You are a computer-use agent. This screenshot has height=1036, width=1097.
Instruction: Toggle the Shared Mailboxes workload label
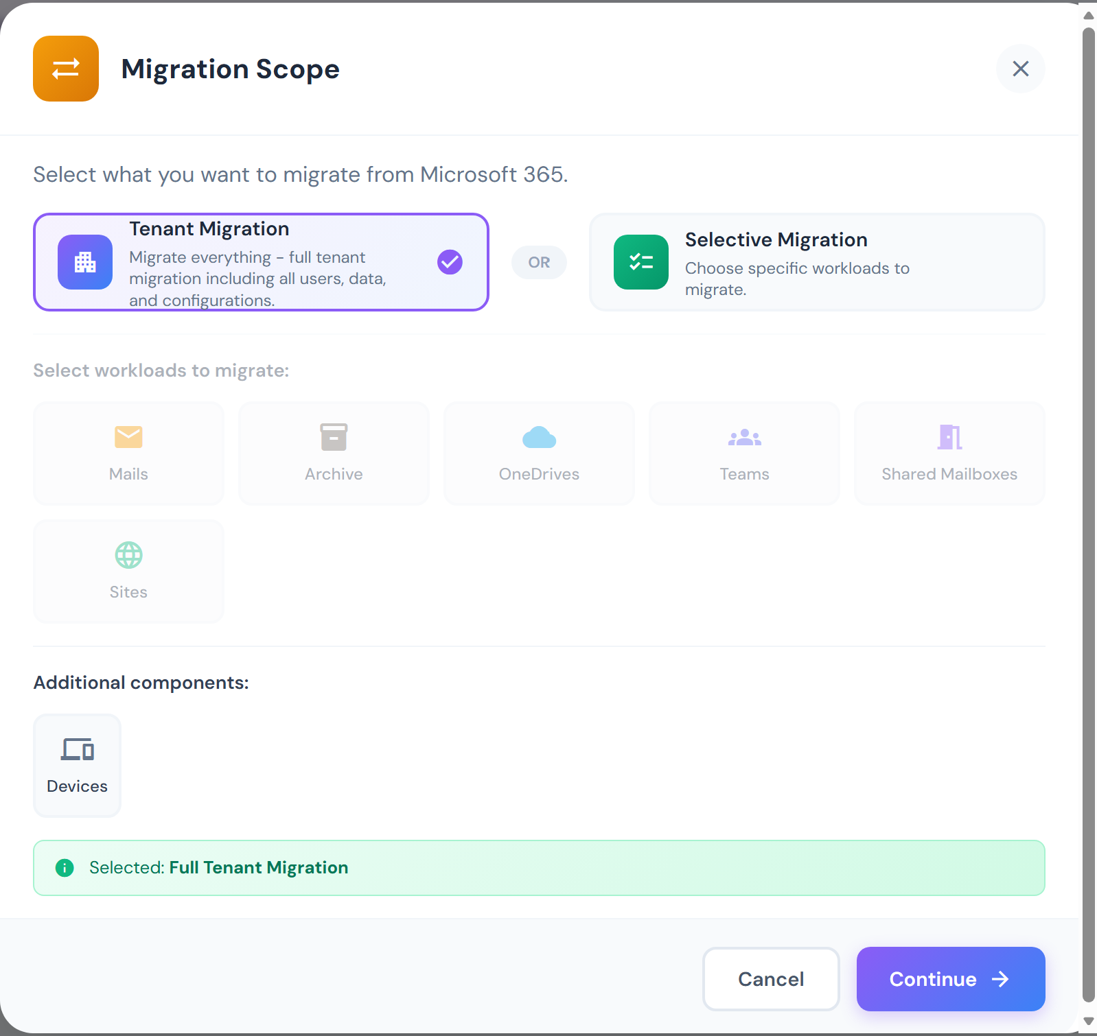(949, 474)
